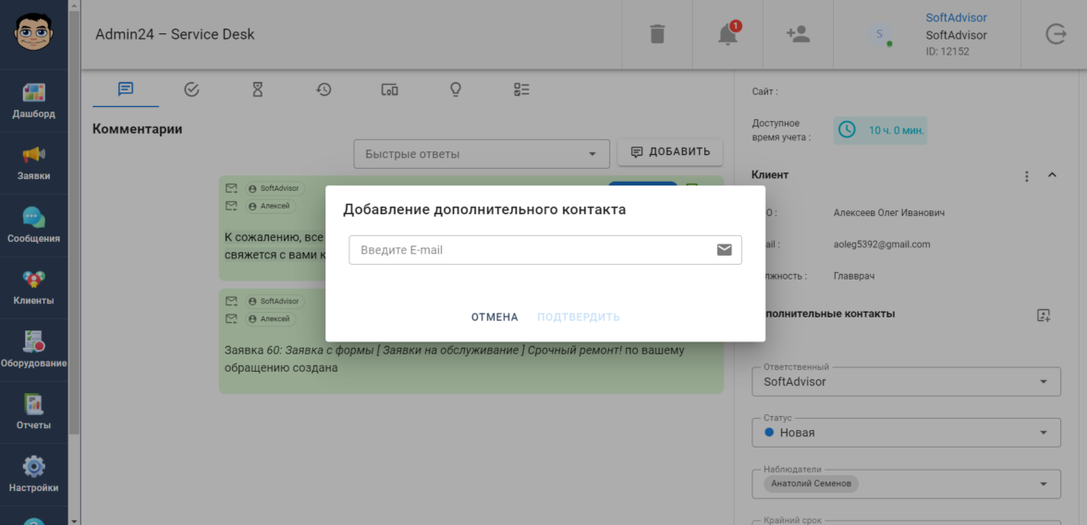Switch to the hourglass time tab
Screen dimensions: 1087x525
[257, 89]
